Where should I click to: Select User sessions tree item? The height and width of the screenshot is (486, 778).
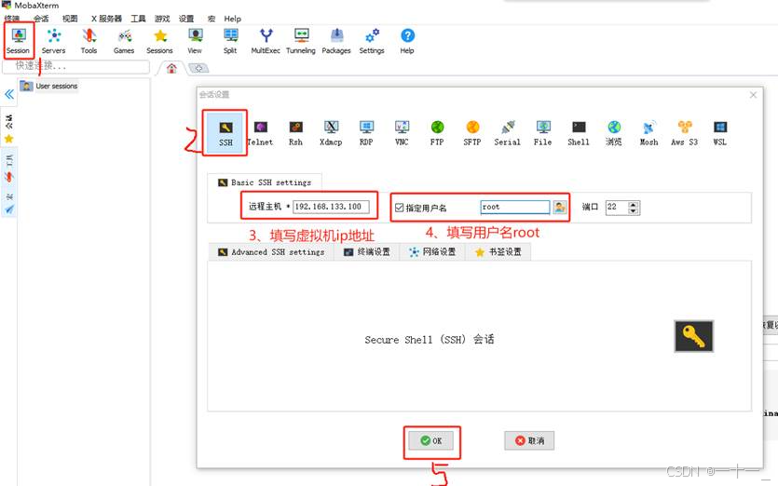(x=49, y=87)
